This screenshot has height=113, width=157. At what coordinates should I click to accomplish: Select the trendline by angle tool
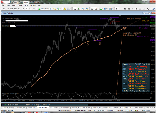click(x=144, y=9)
